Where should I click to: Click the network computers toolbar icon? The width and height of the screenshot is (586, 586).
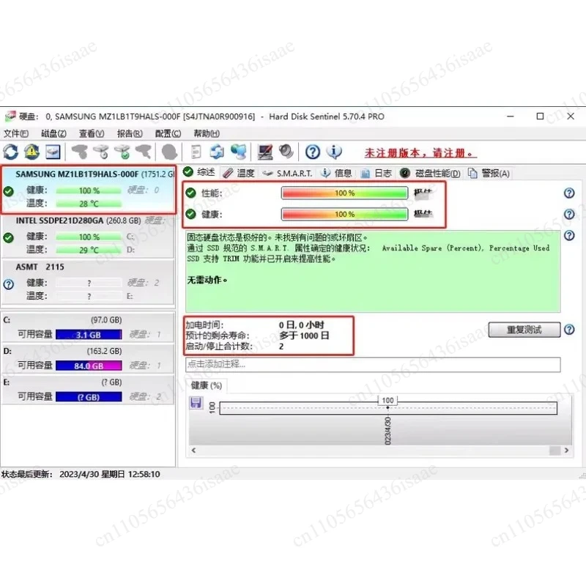239,152
